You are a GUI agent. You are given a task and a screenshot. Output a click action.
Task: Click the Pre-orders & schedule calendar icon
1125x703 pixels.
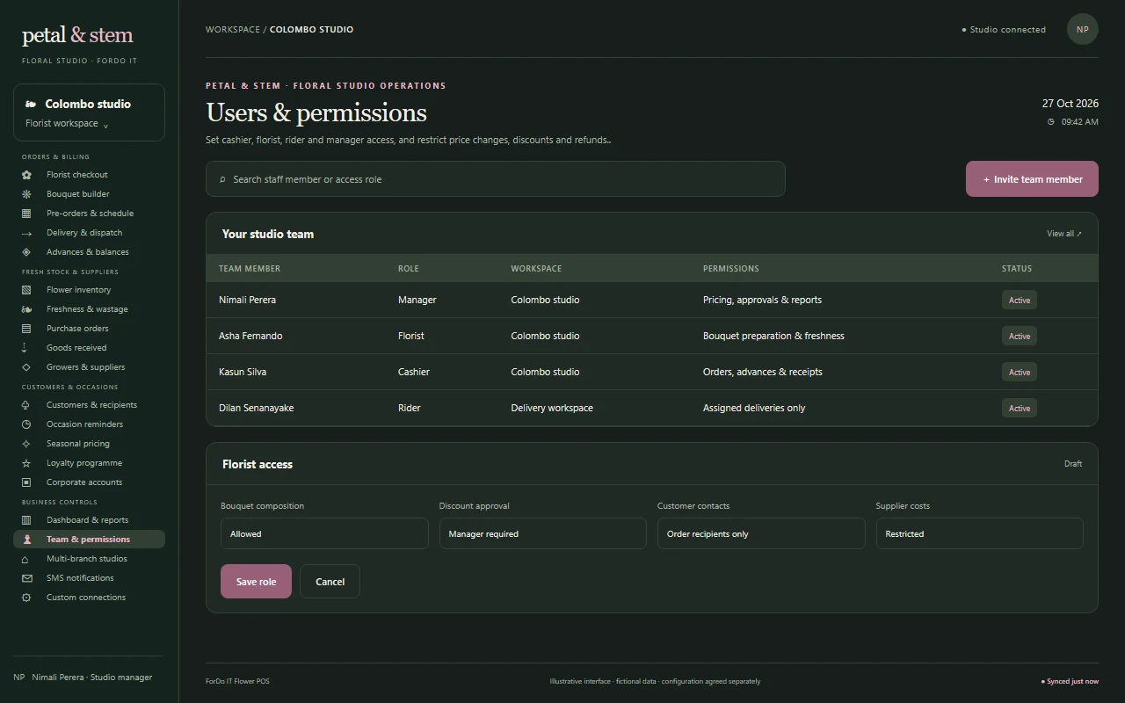[x=26, y=214]
